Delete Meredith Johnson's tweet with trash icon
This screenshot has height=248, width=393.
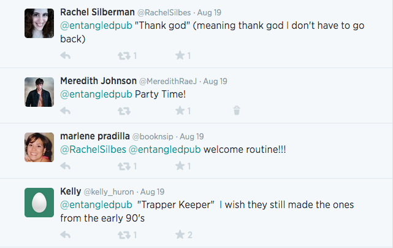pos(237,111)
